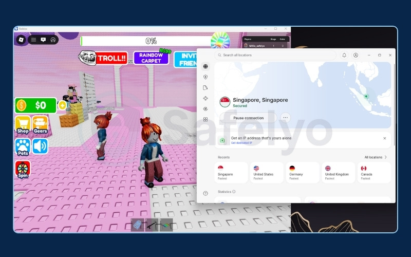Image resolution: width=411 pixels, height=257 pixels.
Task: Open the shield threat protection icon in VPN sidebar
Action: (206, 77)
